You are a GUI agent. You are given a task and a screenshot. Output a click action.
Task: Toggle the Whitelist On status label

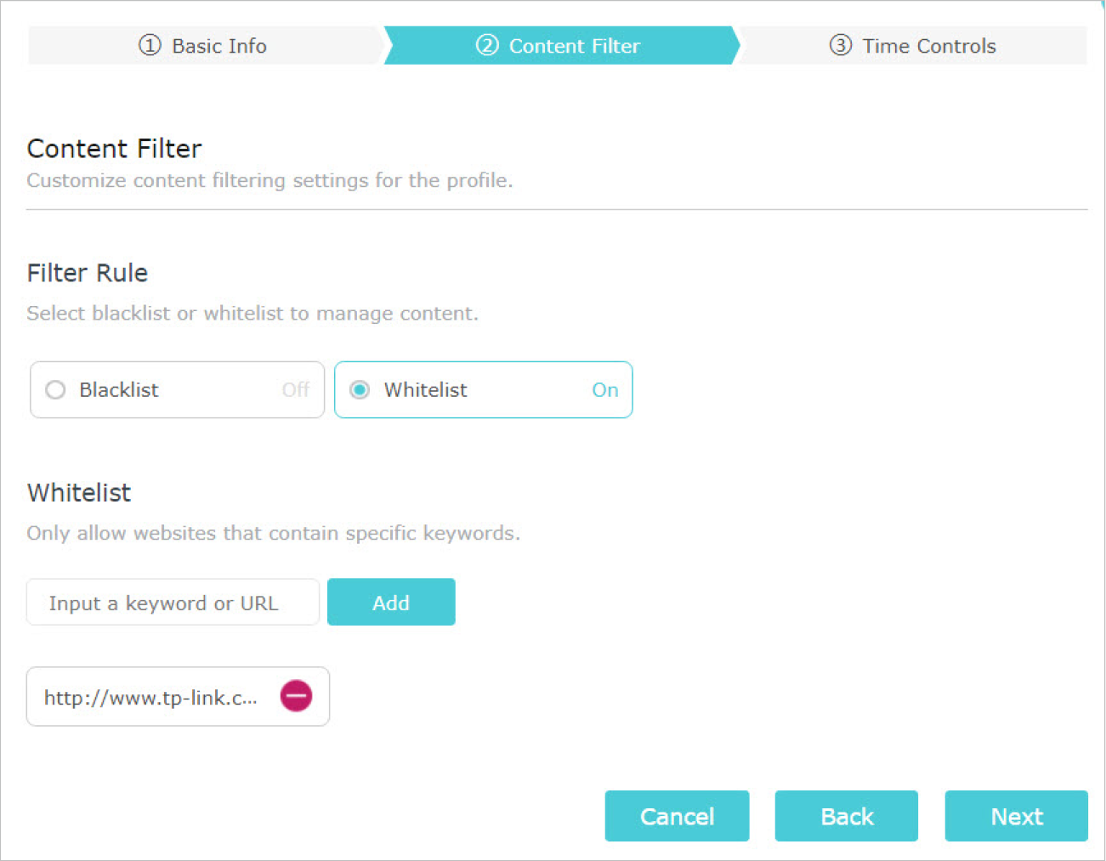605,389
